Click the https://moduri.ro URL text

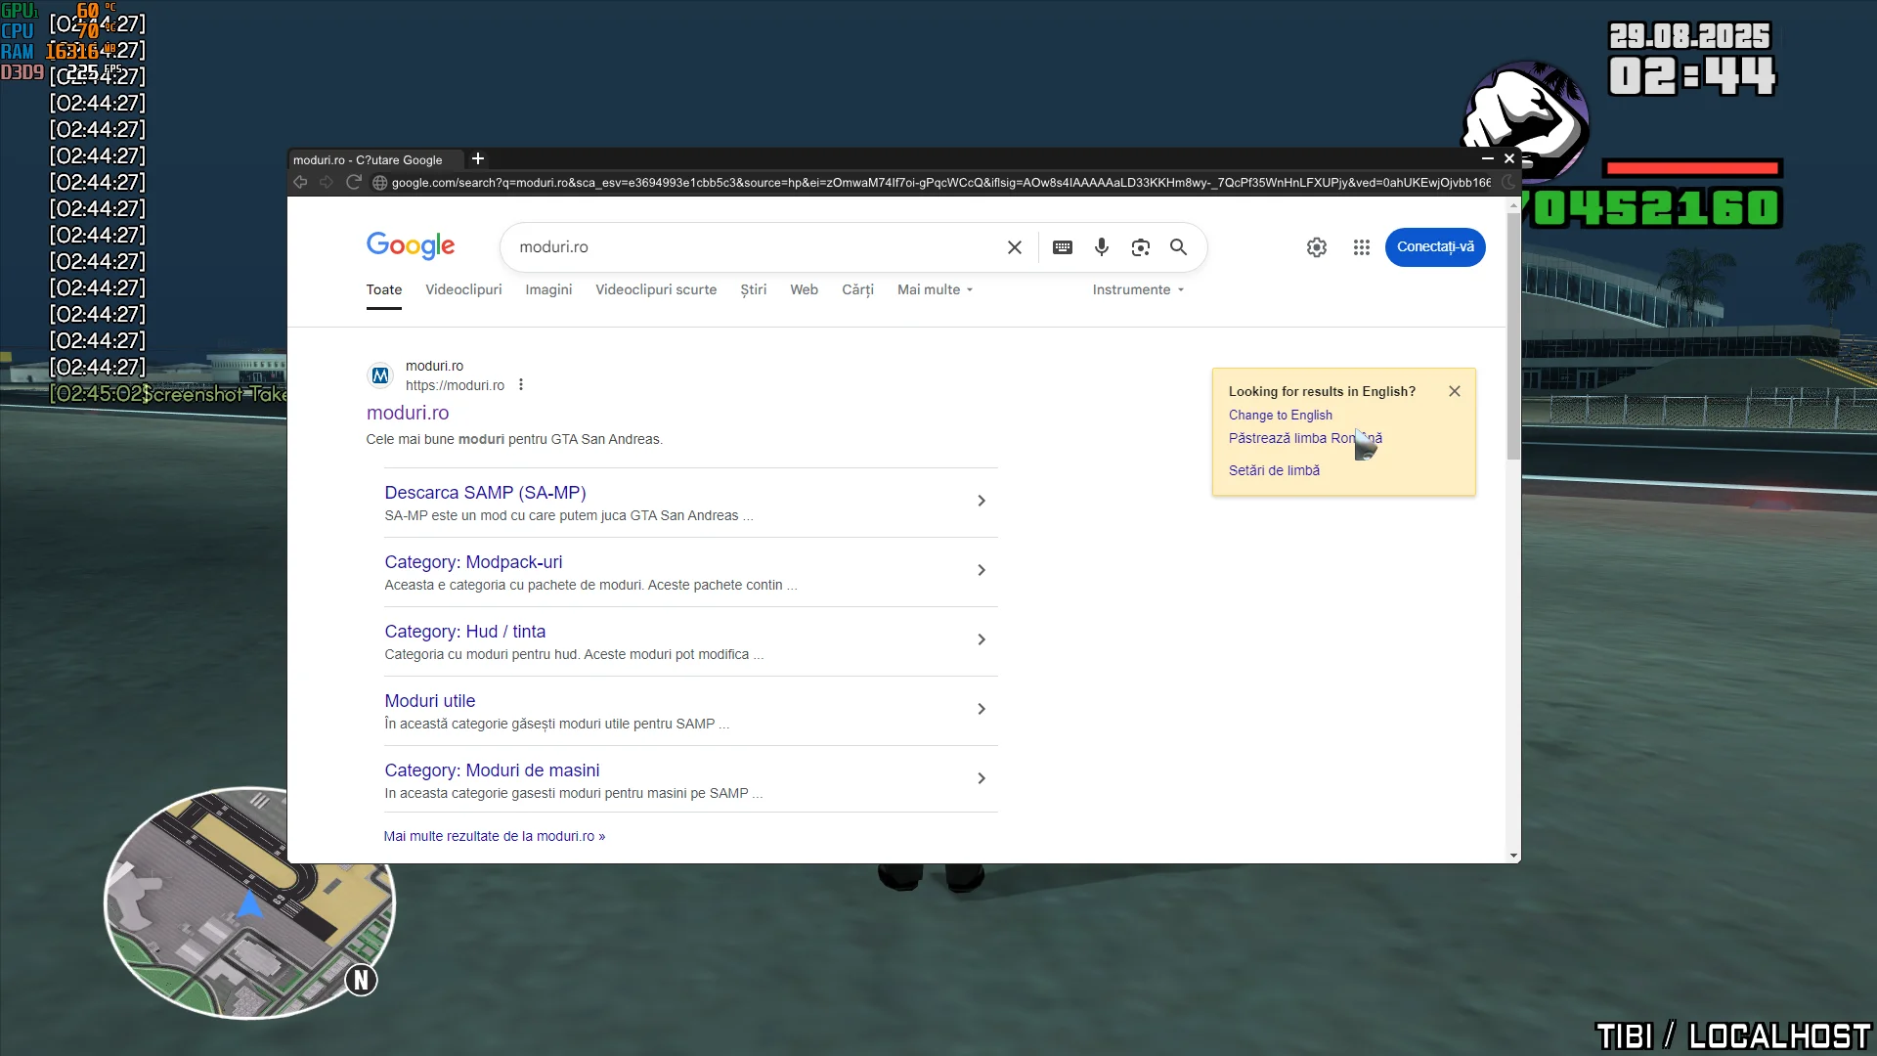(x=455, y=386)
